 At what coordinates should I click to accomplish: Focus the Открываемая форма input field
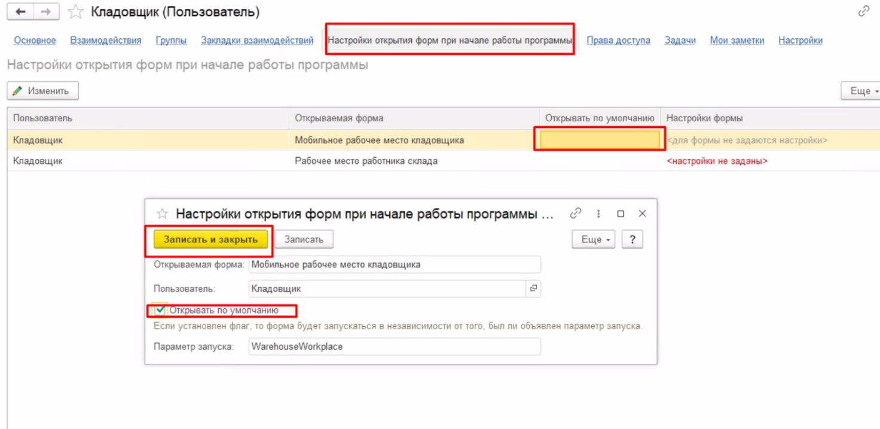(x=395, y=264)
